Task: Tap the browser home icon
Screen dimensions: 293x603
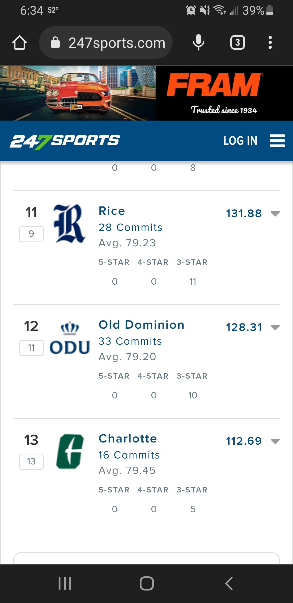Action: click(20, 43)
